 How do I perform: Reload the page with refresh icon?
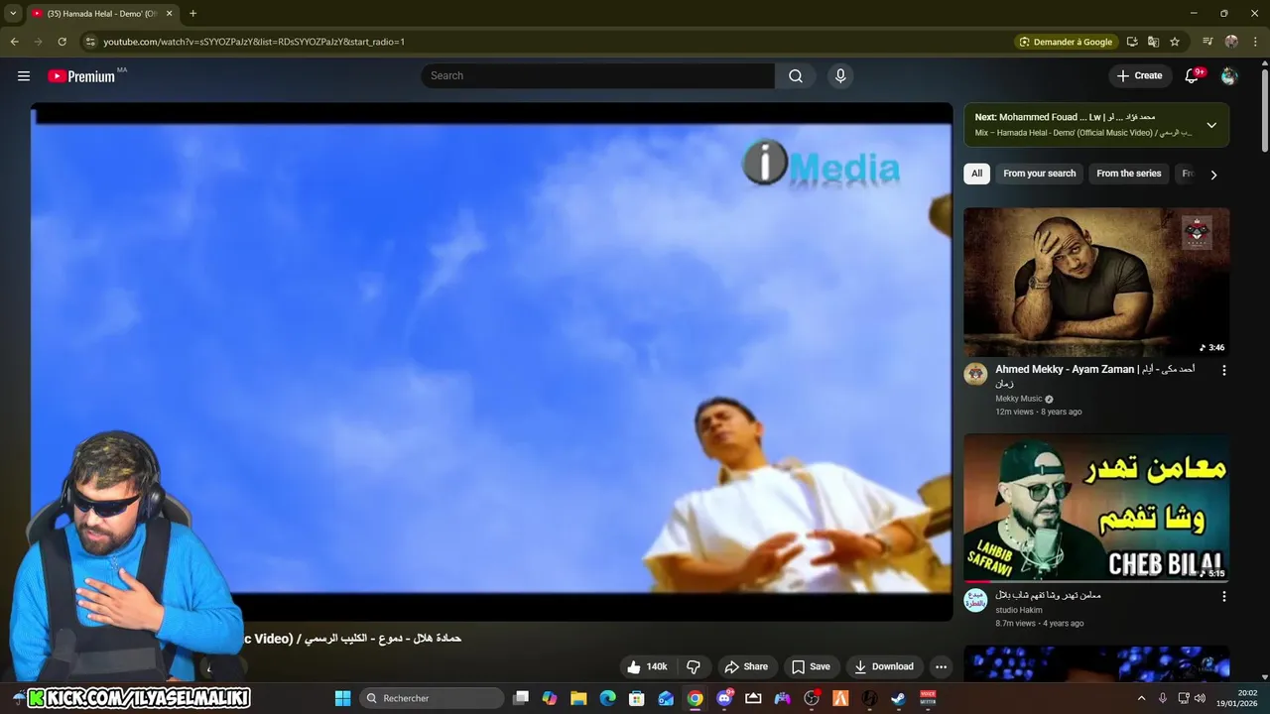[x=62, y=42]
